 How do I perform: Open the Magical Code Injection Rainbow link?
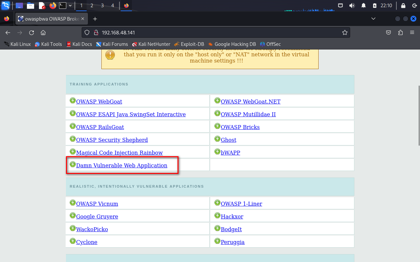(119, 153)
